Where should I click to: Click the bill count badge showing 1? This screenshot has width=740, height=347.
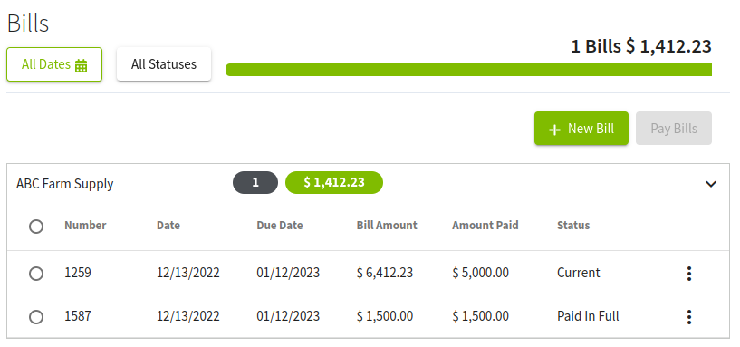(x=255, y=183)
